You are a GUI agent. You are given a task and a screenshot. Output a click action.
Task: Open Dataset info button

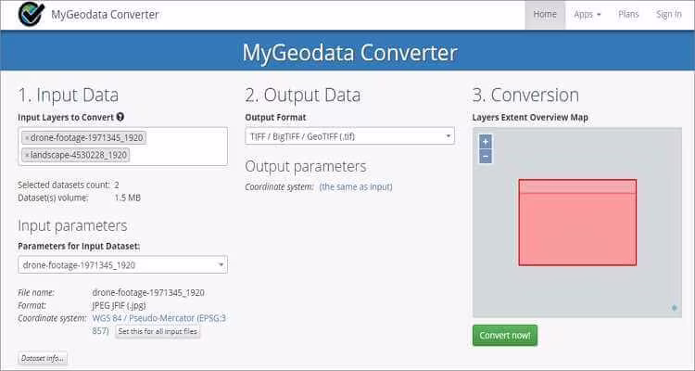tap(43, 358)
